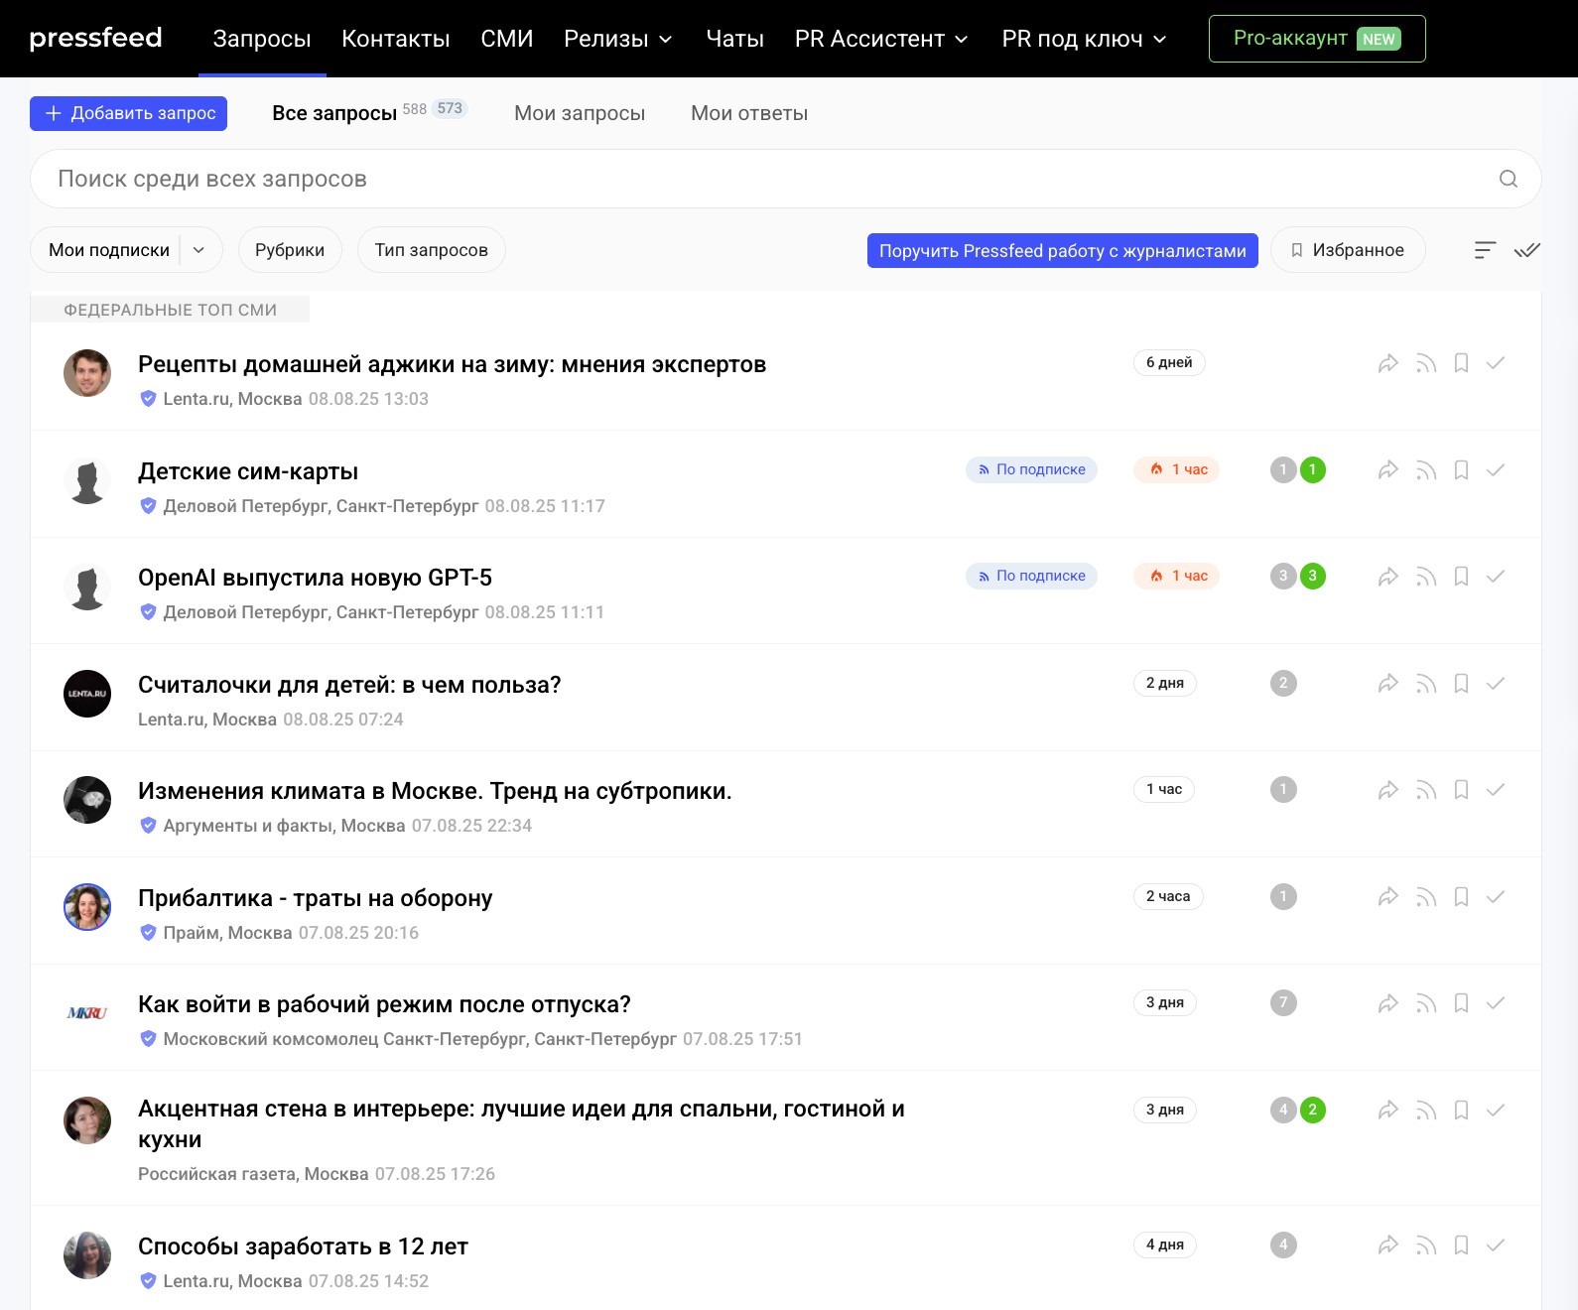The image size is (1578, 1310).
Task: Open the Релизы dropdown menu
Action: (x=617, y=39)
